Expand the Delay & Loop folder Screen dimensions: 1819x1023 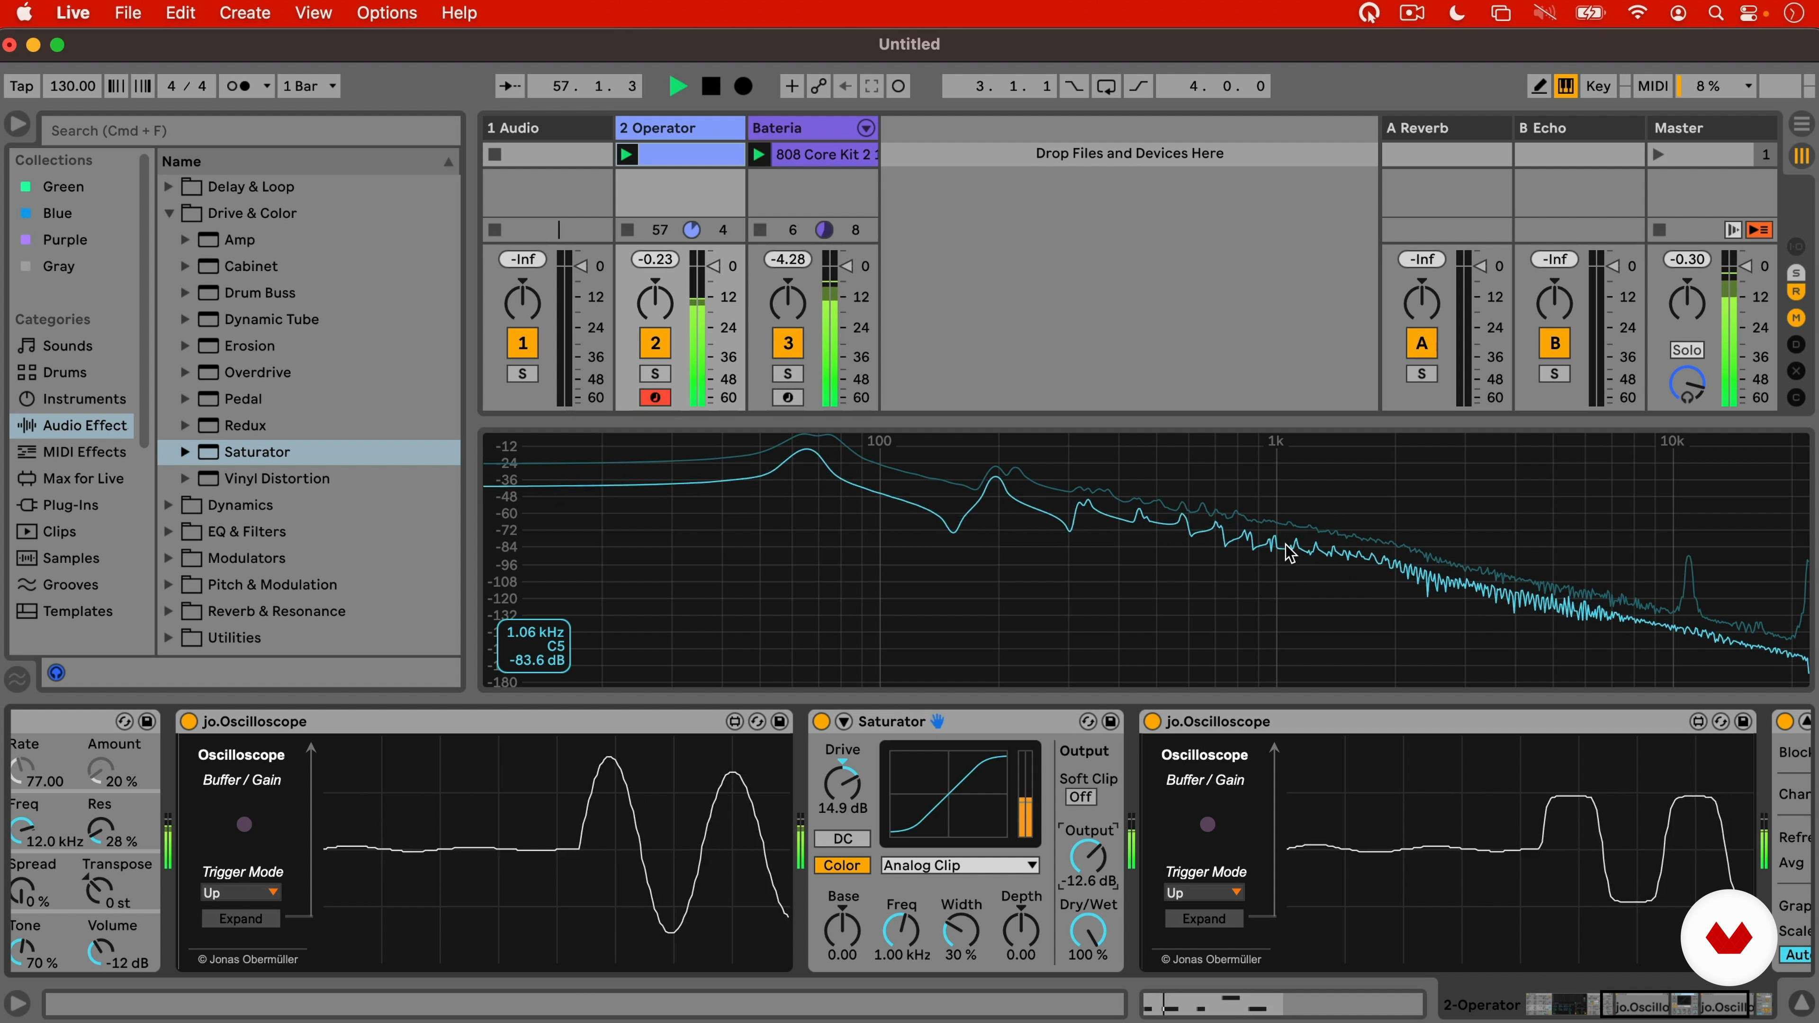coord(168,187)
